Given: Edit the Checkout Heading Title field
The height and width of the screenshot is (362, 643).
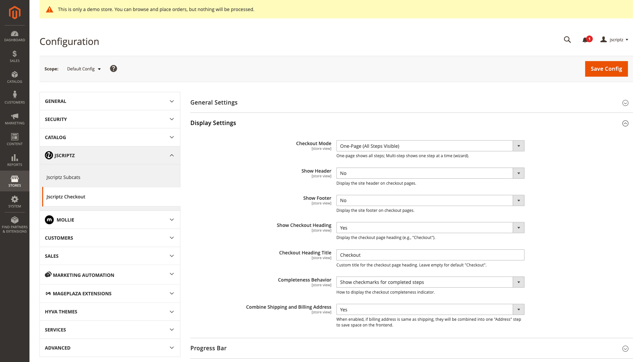Looking at the screenshot, I should pos(430,255).
